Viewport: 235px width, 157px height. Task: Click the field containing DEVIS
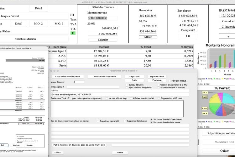click(120, 91)
